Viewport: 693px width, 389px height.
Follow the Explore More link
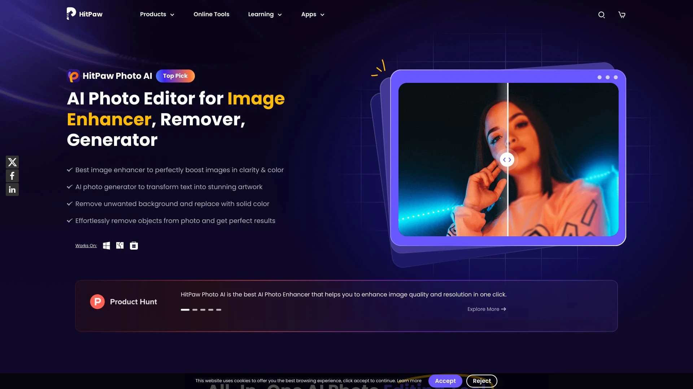tap(486, 309)
